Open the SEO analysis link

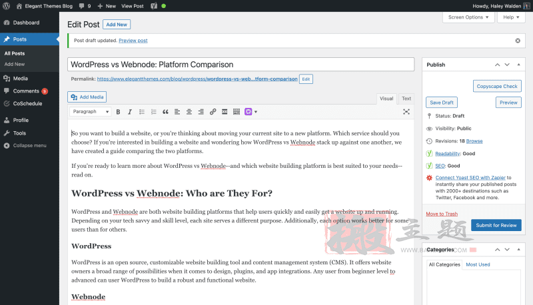click(440, 166)
